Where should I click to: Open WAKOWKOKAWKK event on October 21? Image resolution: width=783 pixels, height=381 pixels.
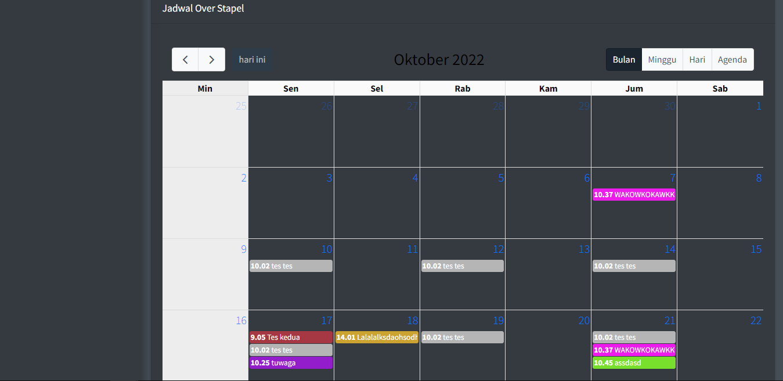pyautogui.click(x=634, y=350)
